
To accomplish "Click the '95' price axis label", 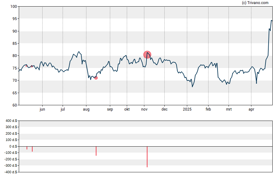I will (x=14, y=19).
